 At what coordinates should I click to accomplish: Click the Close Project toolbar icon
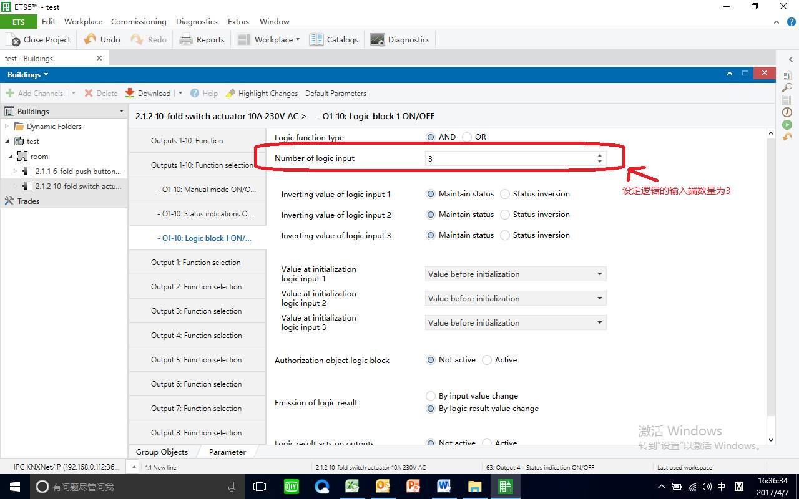click(x=14, y=40)
